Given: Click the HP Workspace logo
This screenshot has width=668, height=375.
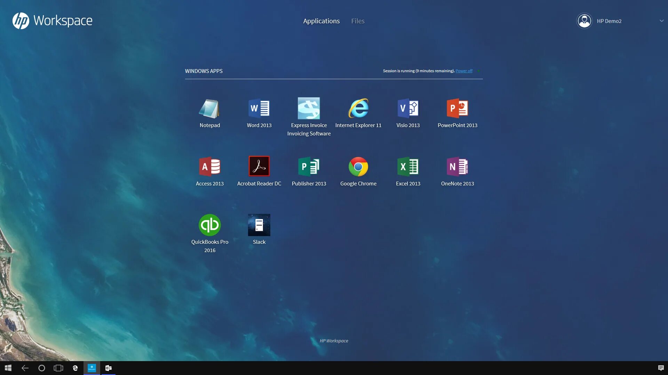Looking at the screenshot, I should 52,21.
